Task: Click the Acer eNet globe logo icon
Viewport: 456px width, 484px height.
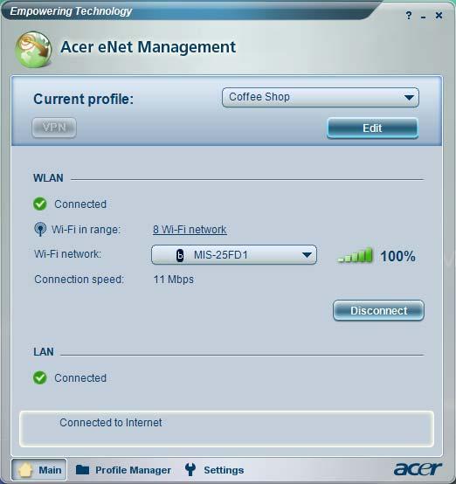Action: point(34,49)
